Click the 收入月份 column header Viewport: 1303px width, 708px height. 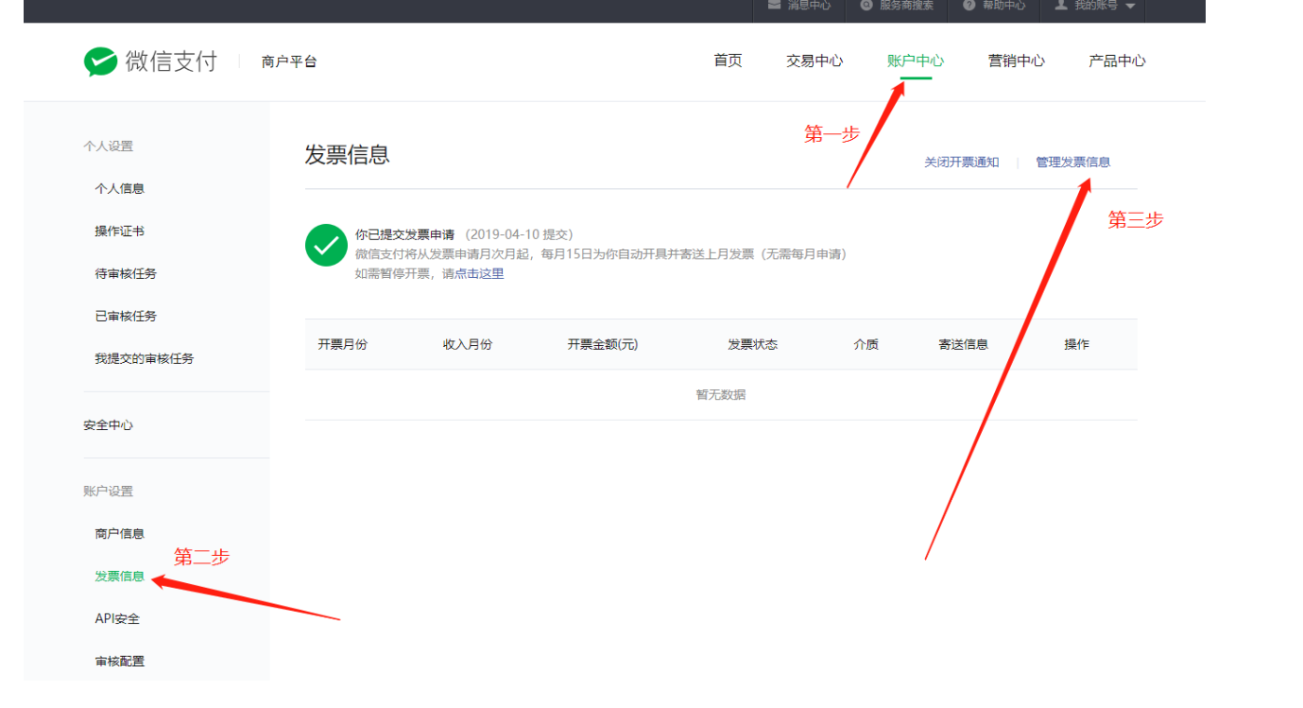pyautogui.click(x=468, y=344)
